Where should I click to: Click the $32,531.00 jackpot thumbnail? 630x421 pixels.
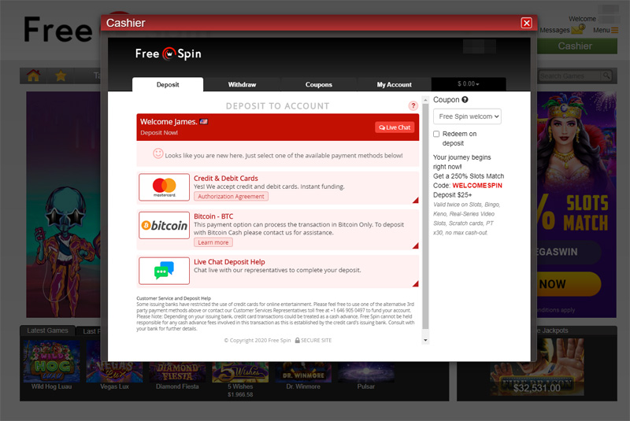pyautogui.click(x=537, y=367)
